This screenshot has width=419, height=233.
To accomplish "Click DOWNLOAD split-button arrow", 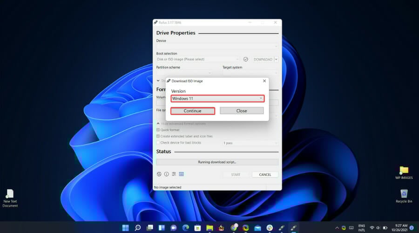I will pyautogui.click(x=276, y=59).
